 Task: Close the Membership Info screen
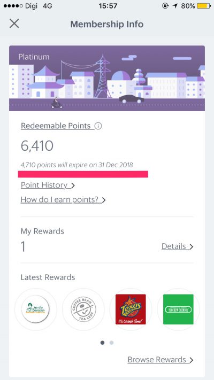[14, 24]
